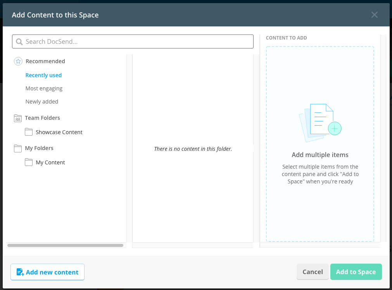The image size is (392, 290).
Task: Click the Add new content button
Action: (x=48, y=272)
